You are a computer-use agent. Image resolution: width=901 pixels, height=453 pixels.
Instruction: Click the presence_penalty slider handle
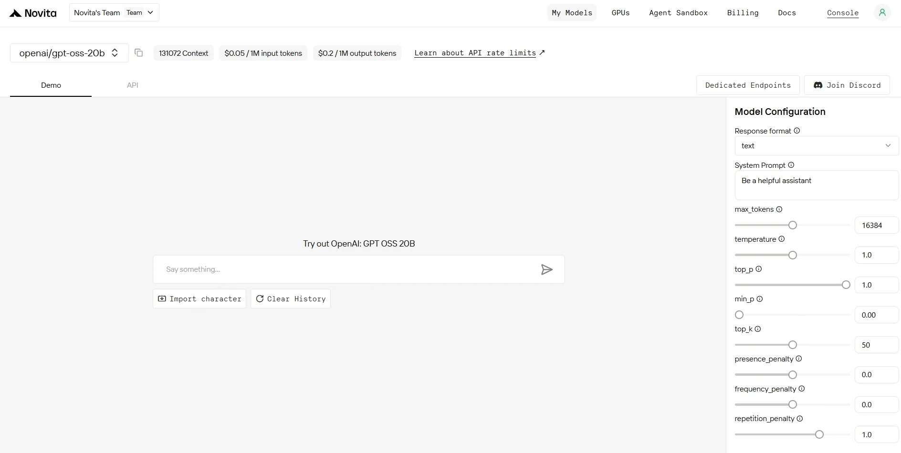tap(793, 375)
